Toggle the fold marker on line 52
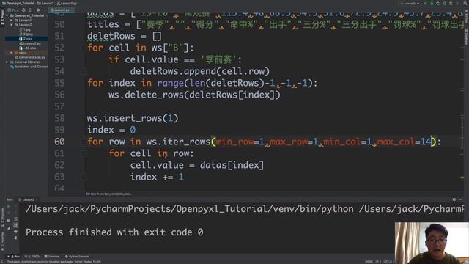 pos(84,48)
